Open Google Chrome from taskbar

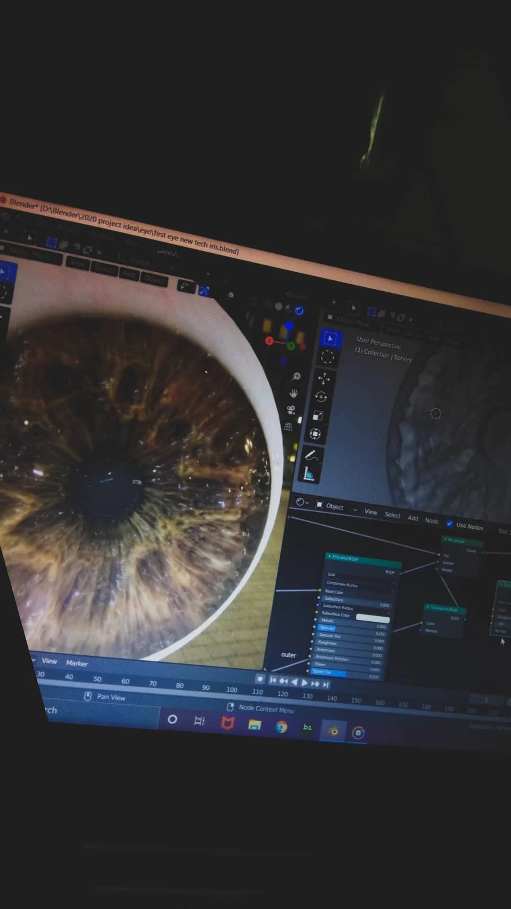[x=282, y=727]
